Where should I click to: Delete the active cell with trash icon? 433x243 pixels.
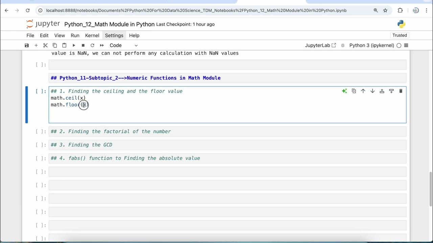[401, 91]
